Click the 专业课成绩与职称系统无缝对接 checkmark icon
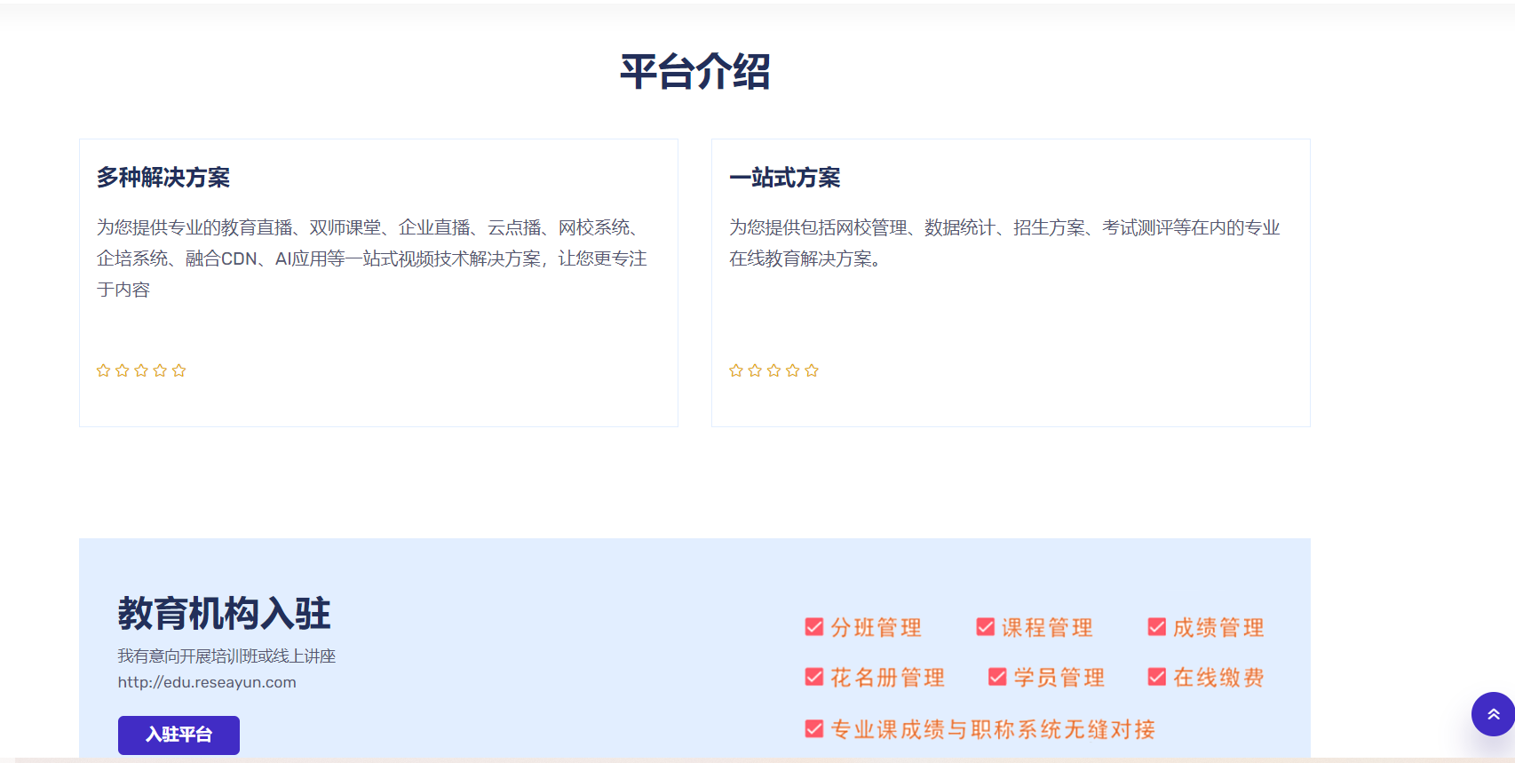 pyautogui.click(x=814, y=729)
